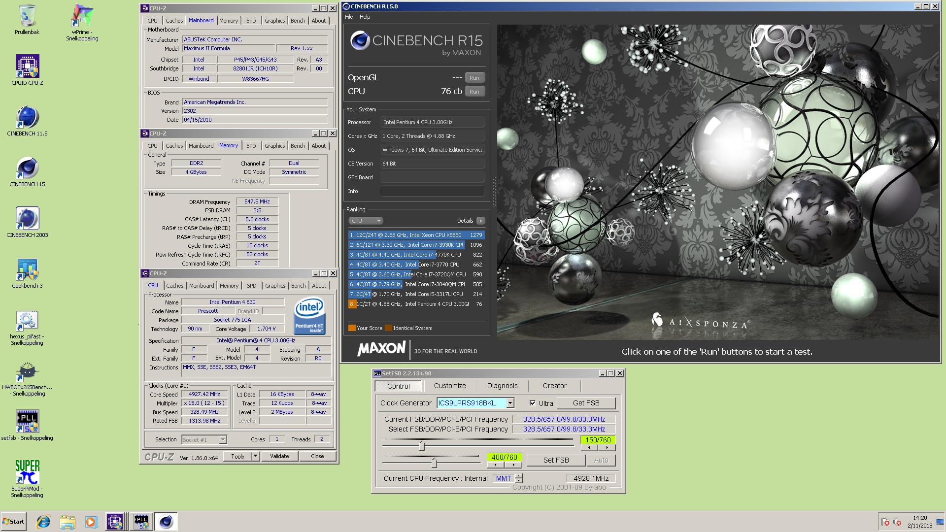This screenshot has height=532, width=946.
Task: Launch Internet Explorer from the taskbar
Action: tap(43, 522)
